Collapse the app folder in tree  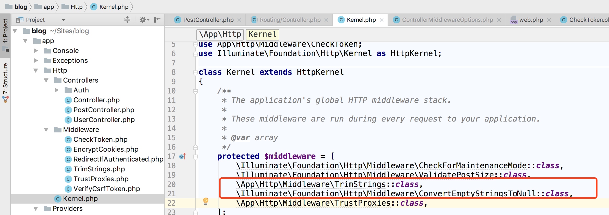(25, 41)
